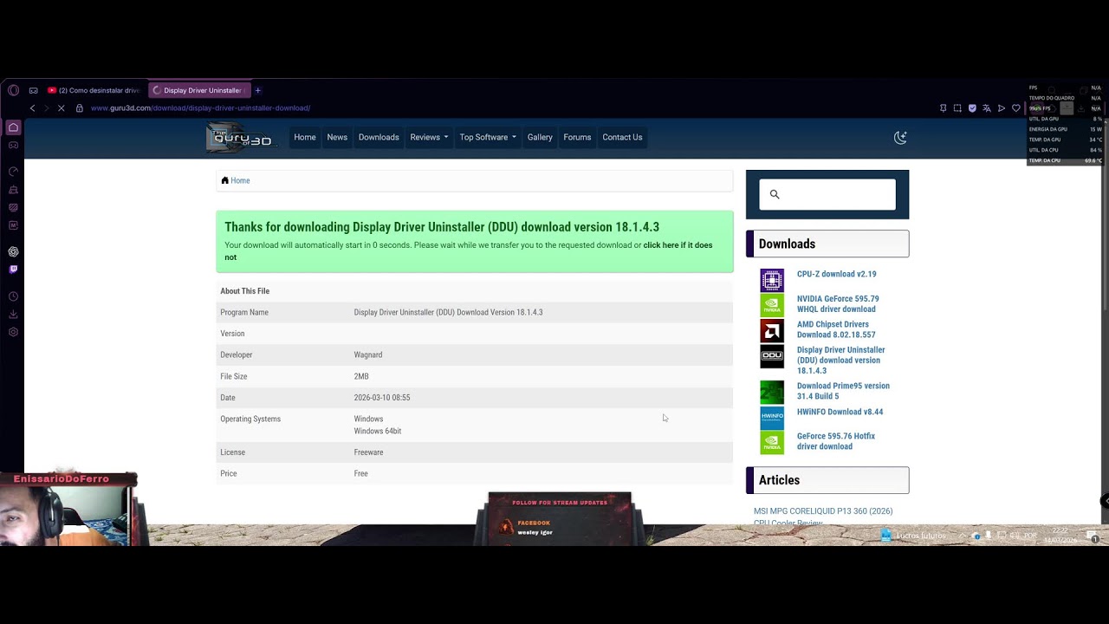Click the breadcrumb home icon

[x=224, y=180]
